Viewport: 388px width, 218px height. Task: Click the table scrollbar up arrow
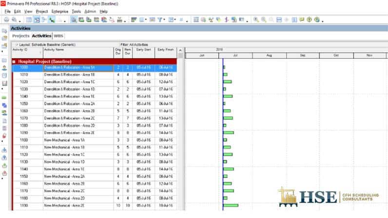[x=180, y=50]
